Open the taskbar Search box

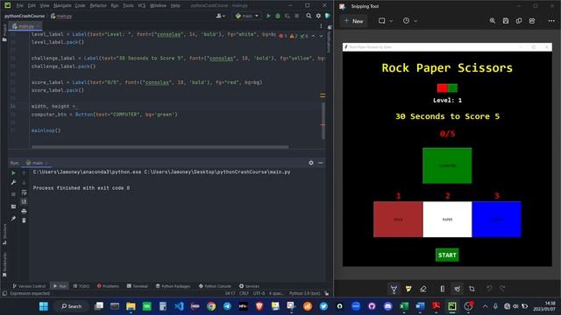click(71, 306)
